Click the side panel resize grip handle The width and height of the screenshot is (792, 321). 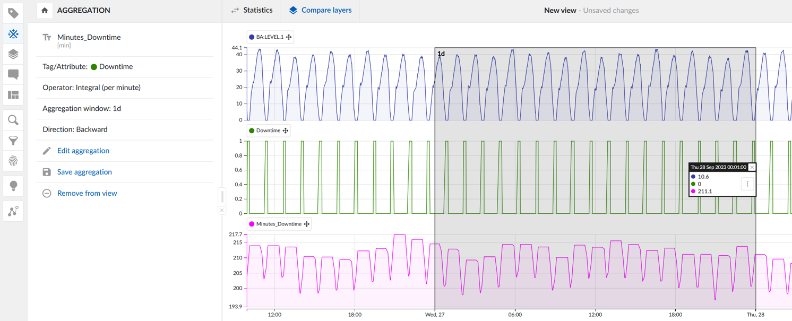[x=222, y=196]
